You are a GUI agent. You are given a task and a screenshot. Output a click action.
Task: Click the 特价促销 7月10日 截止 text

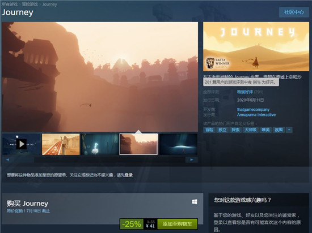point(28,211)
